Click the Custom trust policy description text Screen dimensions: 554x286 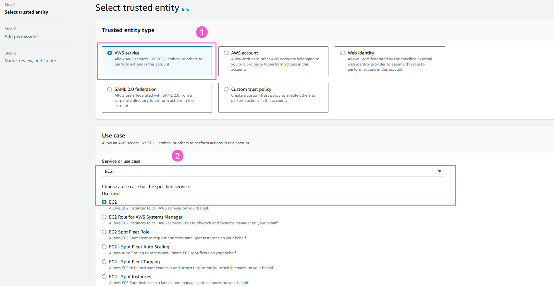pos(273,98)
